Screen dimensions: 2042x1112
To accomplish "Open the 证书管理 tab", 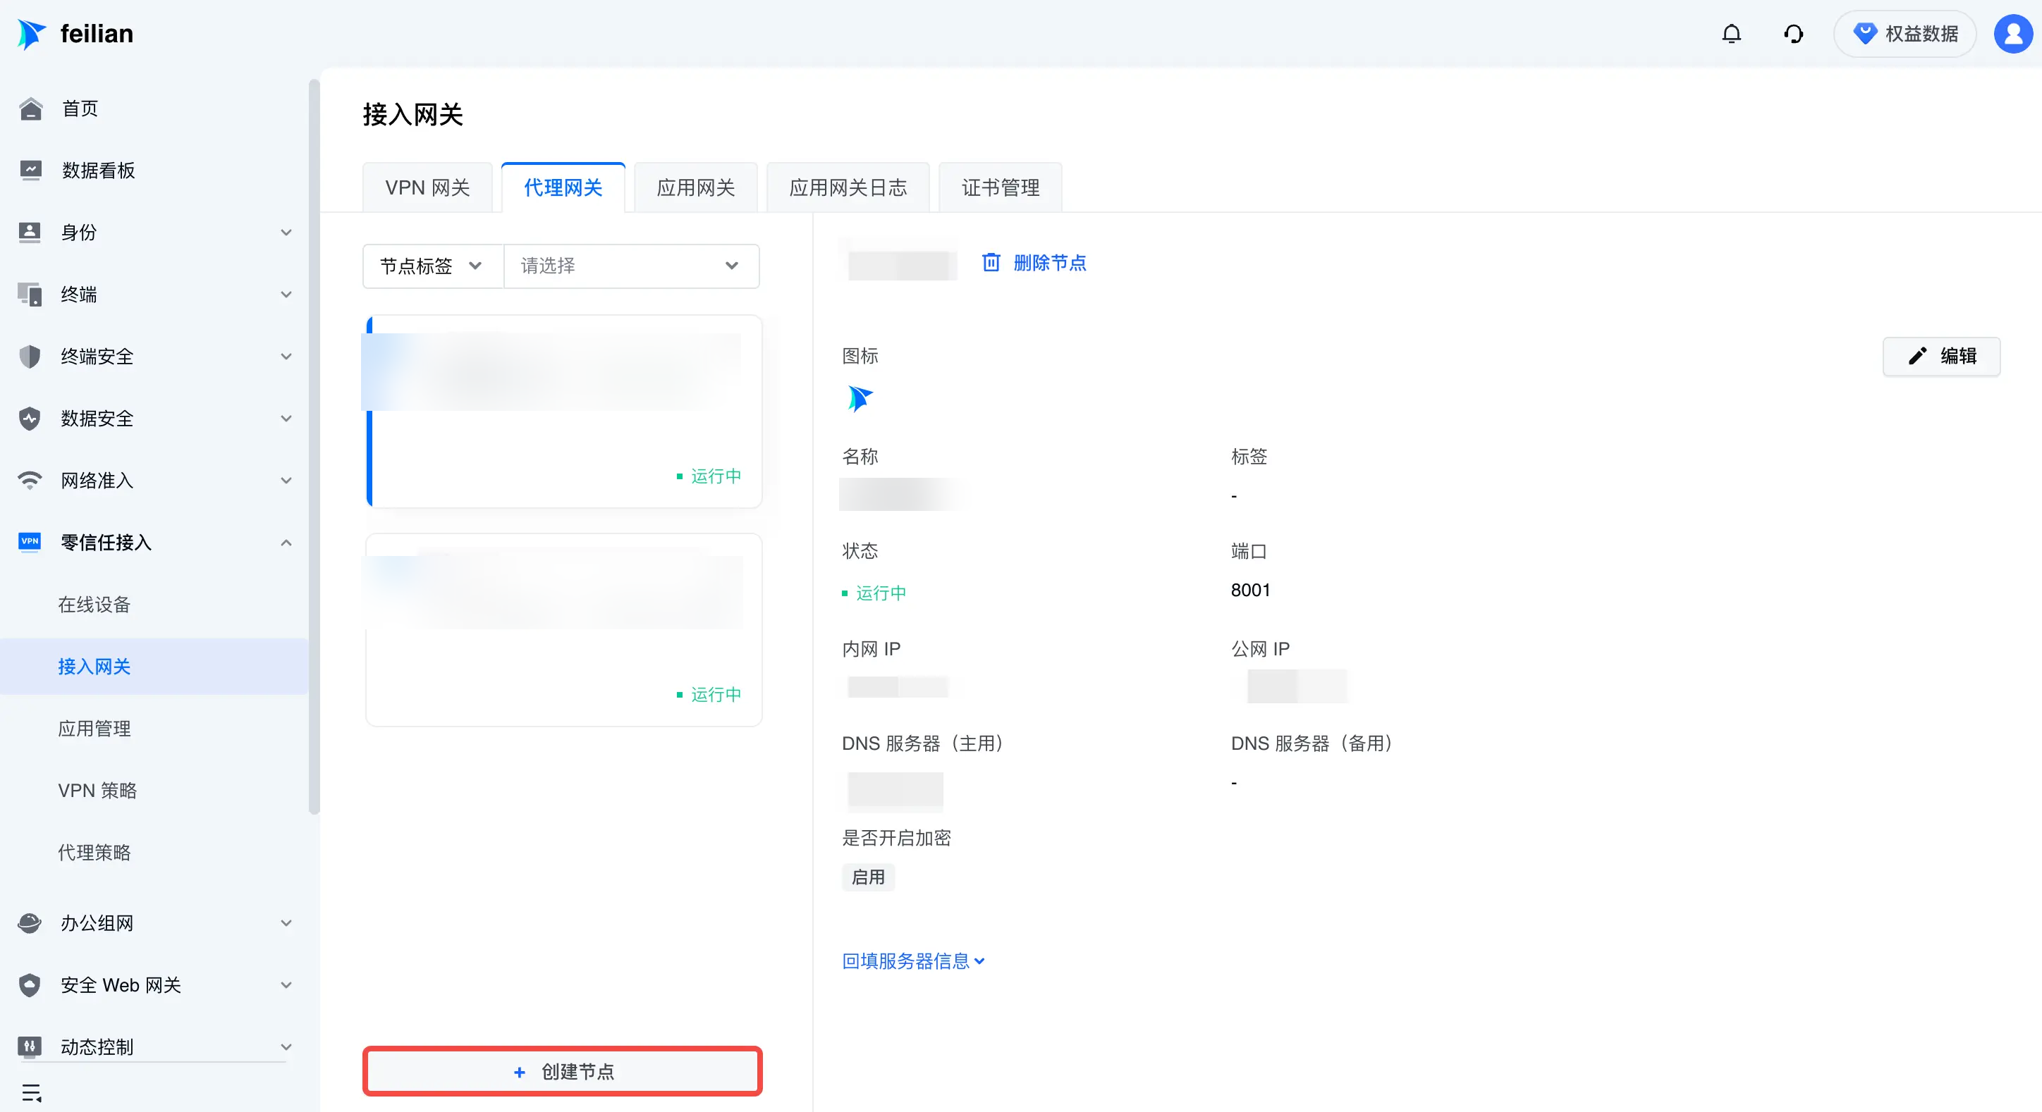I will point(1001,187).
